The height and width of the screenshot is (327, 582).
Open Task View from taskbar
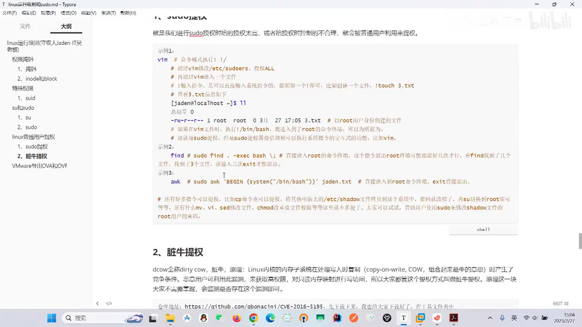point(153,318)
